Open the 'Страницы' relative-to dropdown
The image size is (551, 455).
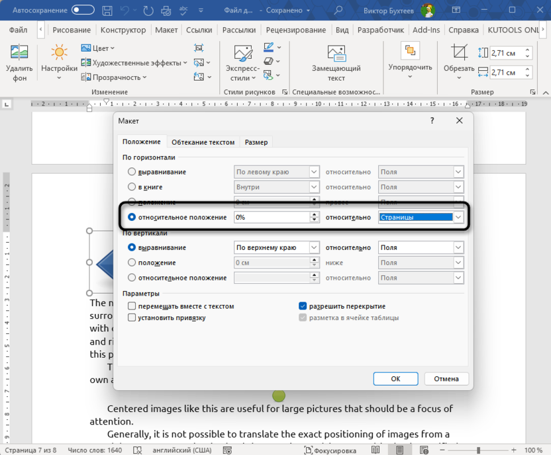(x=458, y=217)
